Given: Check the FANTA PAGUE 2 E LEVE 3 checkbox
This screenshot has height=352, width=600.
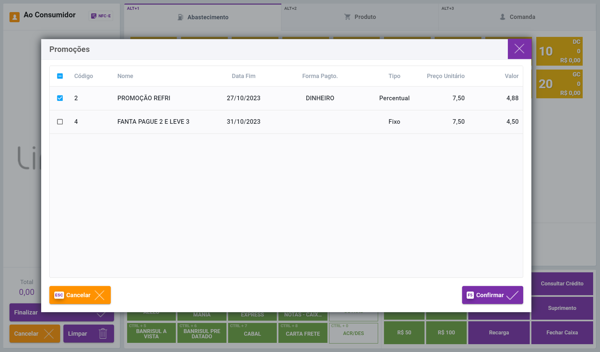Looking at the screenshot, I should pyautogui.click(x=60, y=121).
